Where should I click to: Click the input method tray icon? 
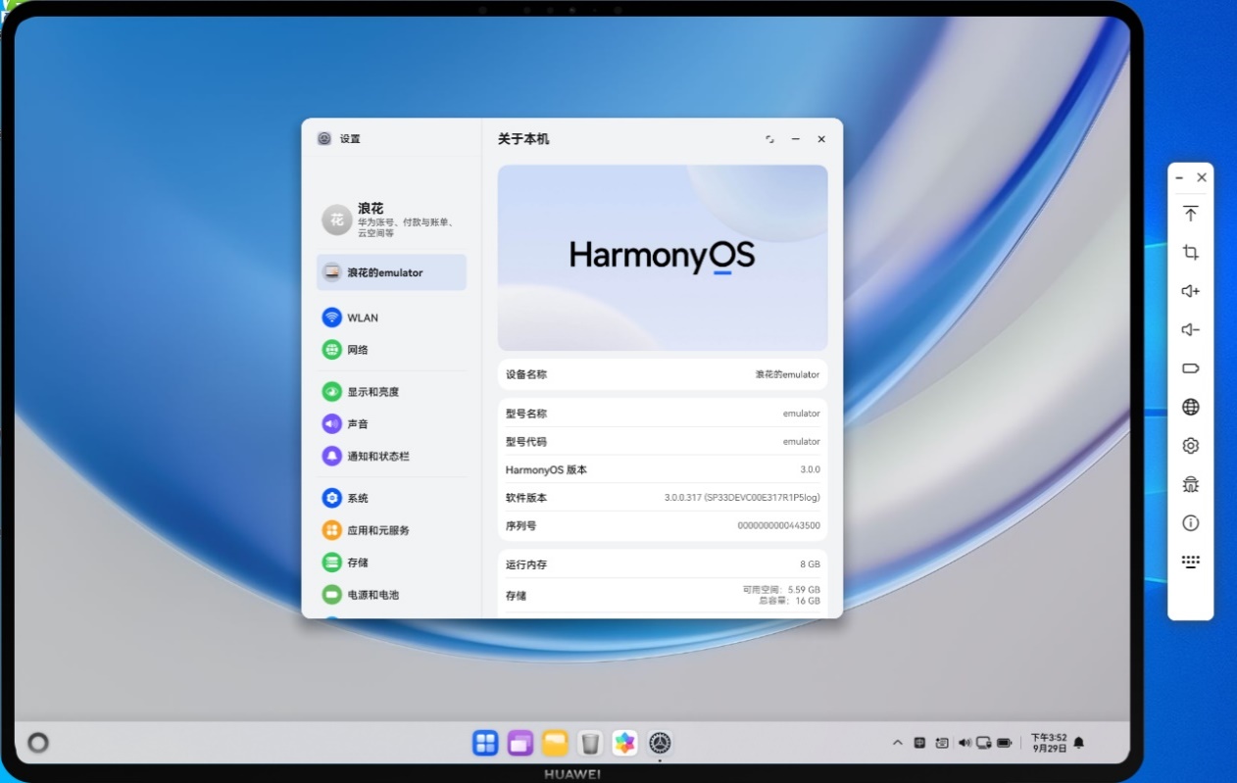click(x=919, y=743)
